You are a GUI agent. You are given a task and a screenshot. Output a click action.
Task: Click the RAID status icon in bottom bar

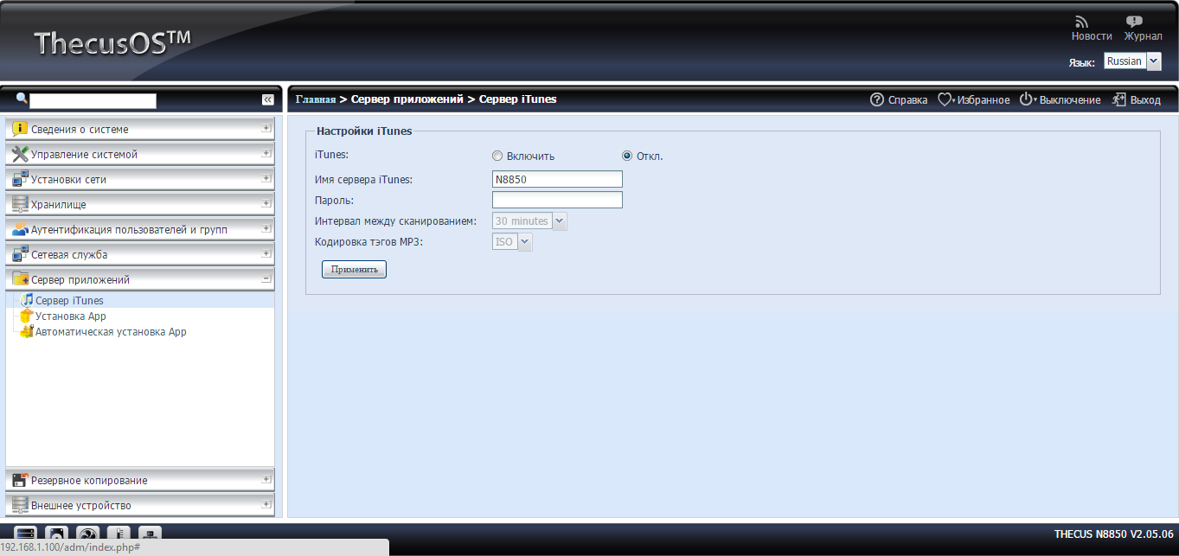click(x=25, y=534)
